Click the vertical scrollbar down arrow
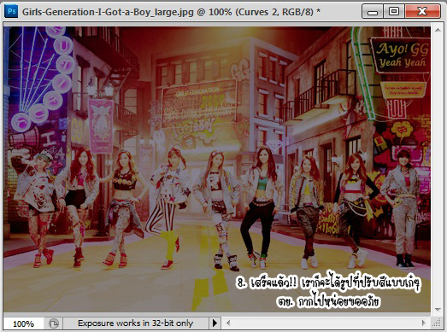Viewport: 447px width, 332px height. [x=438, y=310]
